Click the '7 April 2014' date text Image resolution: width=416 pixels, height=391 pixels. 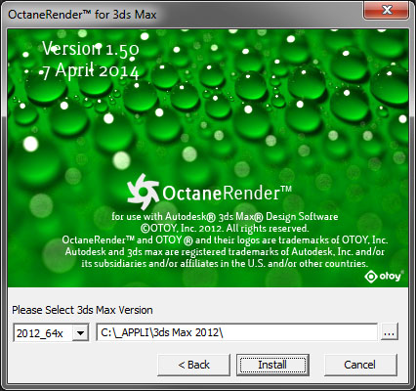(x=91, y=70)
